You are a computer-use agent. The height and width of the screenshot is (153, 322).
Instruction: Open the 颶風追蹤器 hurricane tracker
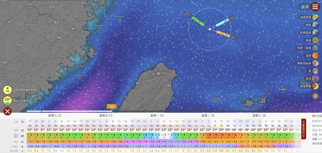click(x=315, y=63)
